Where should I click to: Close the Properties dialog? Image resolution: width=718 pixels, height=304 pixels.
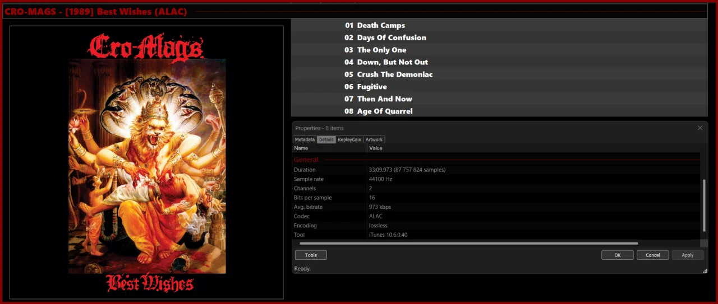(699, 128)
